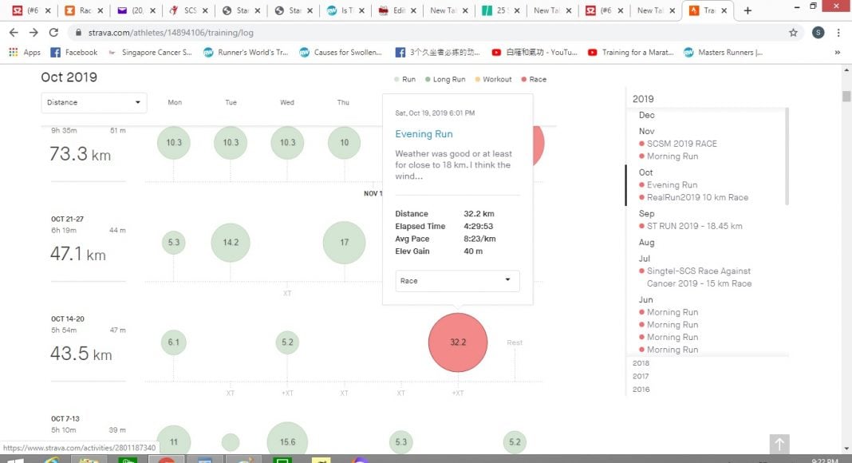Click the scroll-to-top arrow button
The image size is (852, 463).
click(x=779, y=445)
